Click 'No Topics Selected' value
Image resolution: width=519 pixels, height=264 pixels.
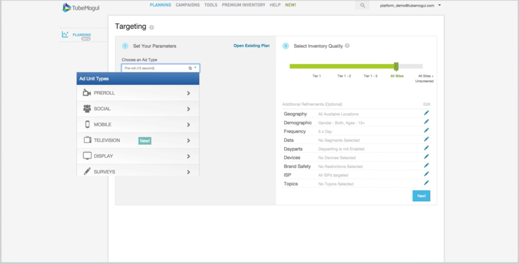click(336, 184)
